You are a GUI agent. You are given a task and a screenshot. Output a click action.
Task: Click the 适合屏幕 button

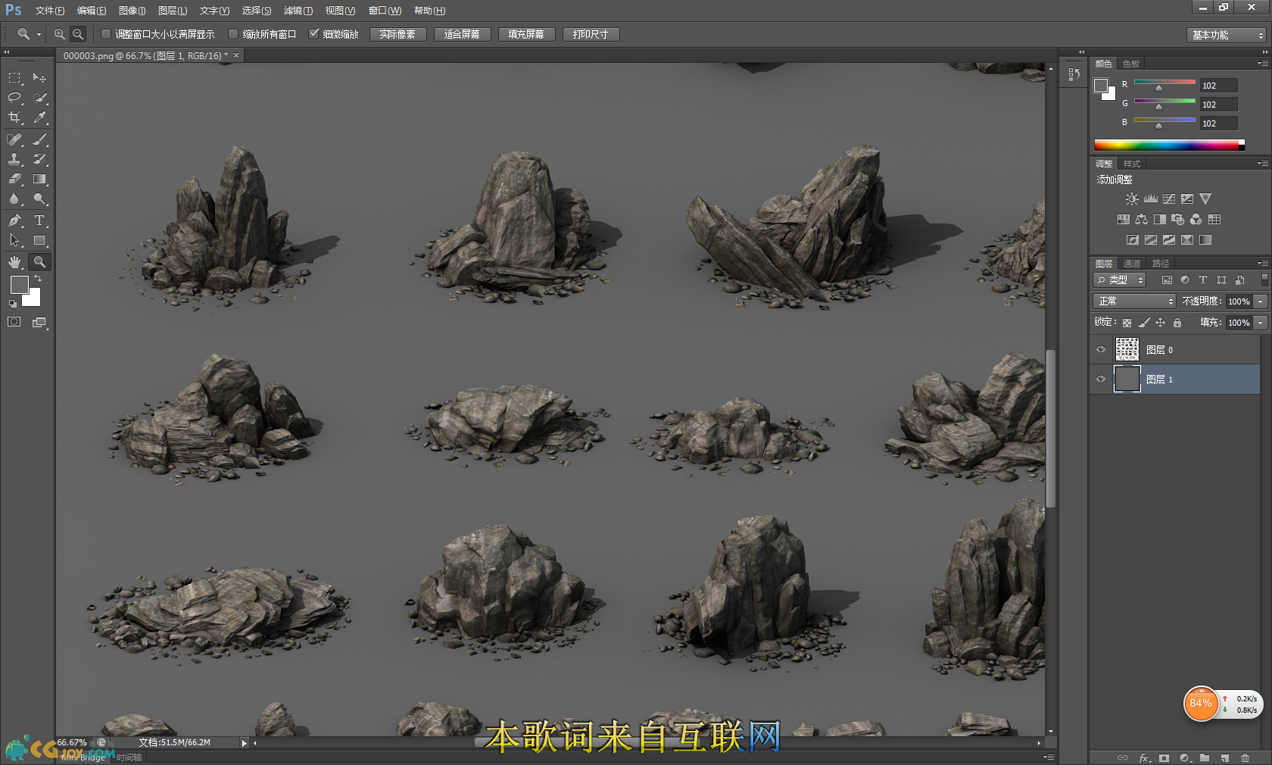coord(462,35)
